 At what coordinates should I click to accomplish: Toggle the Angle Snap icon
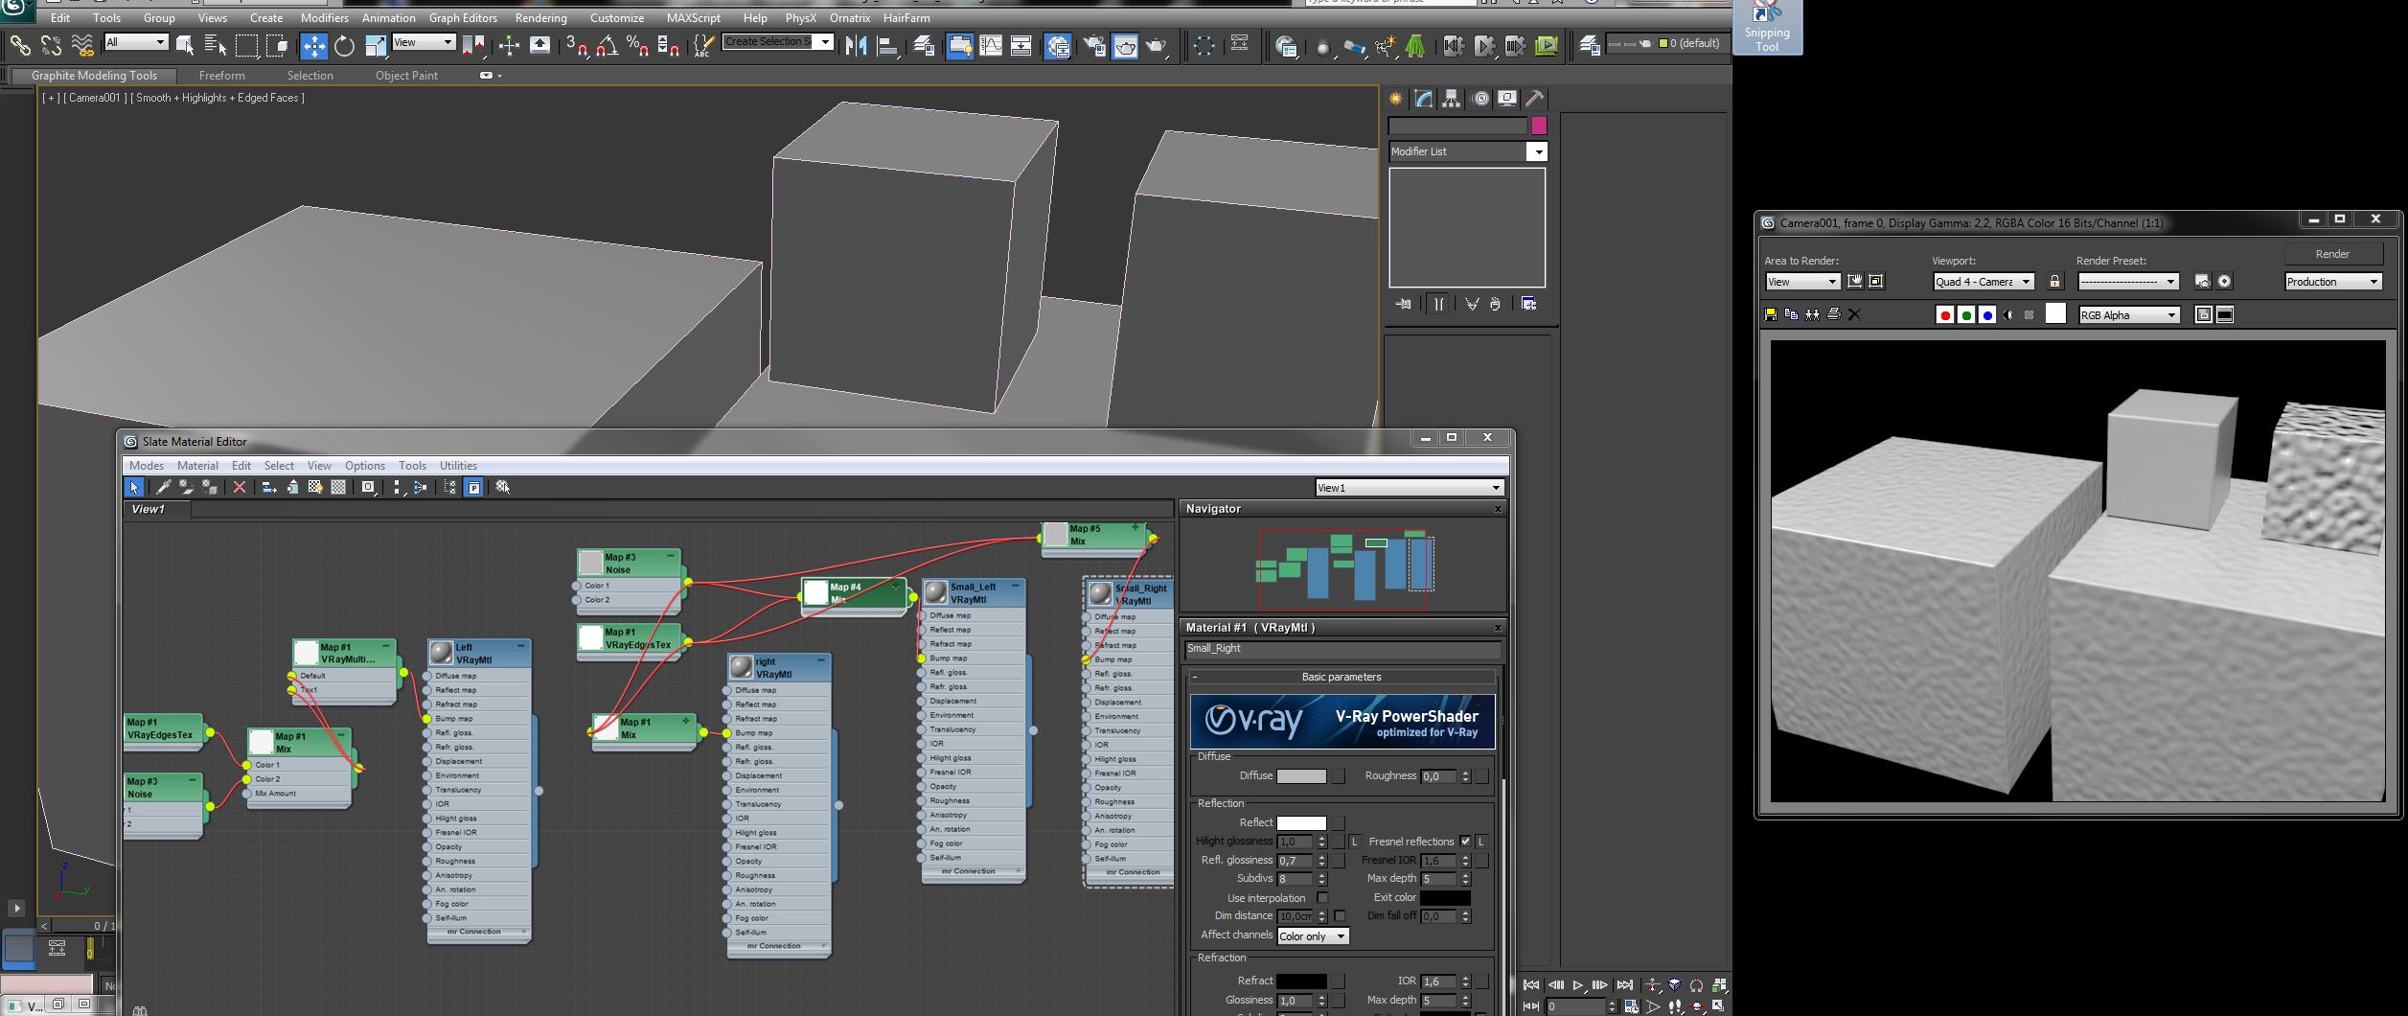click(x=608, y=45)
